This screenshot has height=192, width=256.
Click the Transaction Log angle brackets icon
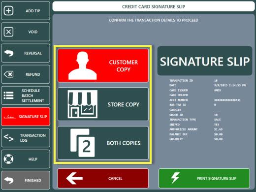pos(8,138)
